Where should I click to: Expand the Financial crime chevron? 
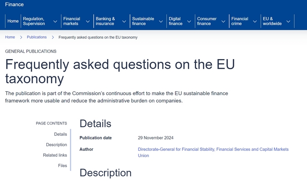pyautogui.click(x=255, y=21)
